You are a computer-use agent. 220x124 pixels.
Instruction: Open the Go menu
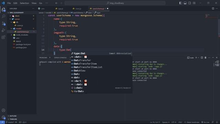(41, 3)
